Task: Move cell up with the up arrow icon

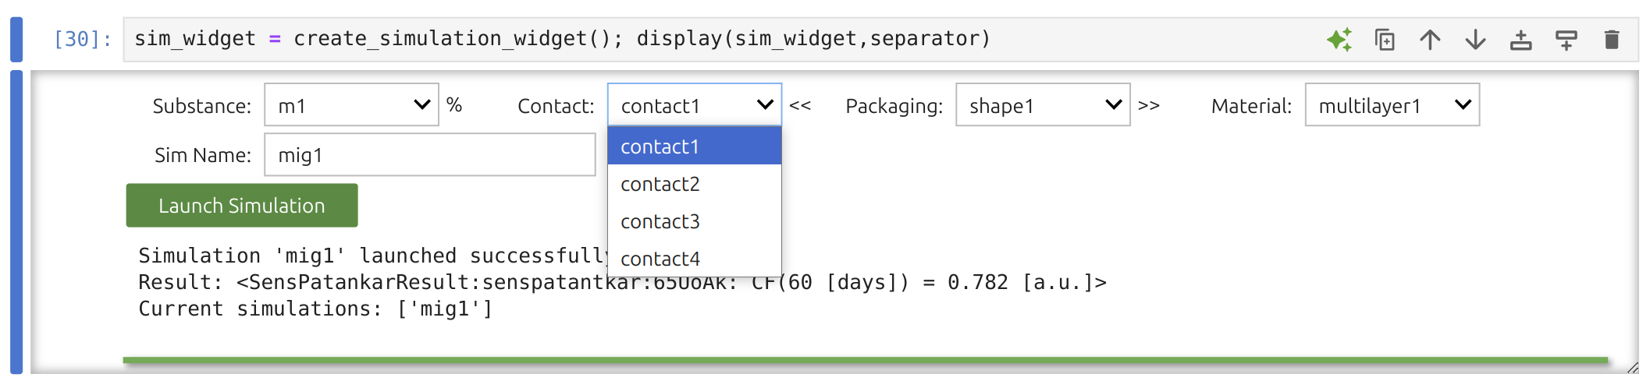Action: click(1430, 39)
